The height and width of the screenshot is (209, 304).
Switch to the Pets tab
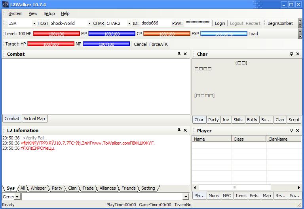254,196
